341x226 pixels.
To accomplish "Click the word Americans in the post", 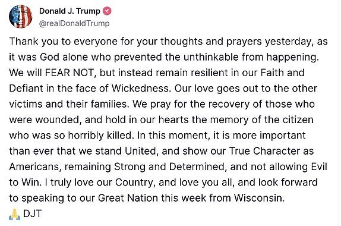I will pos(34,167).
